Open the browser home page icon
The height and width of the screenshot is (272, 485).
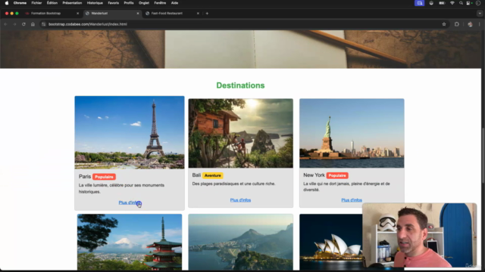click(x=33, y=24)
